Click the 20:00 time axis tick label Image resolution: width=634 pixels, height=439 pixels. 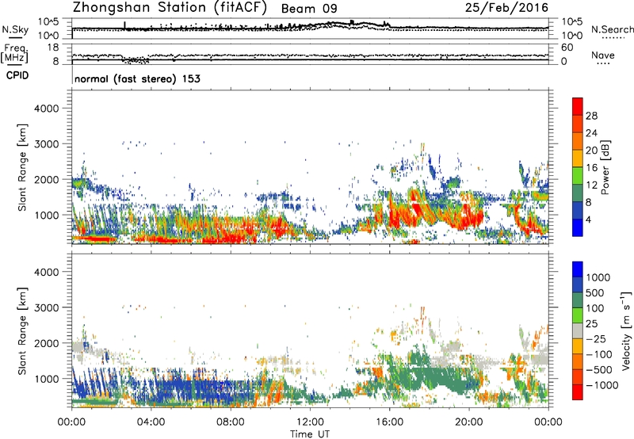click(469, 422)
